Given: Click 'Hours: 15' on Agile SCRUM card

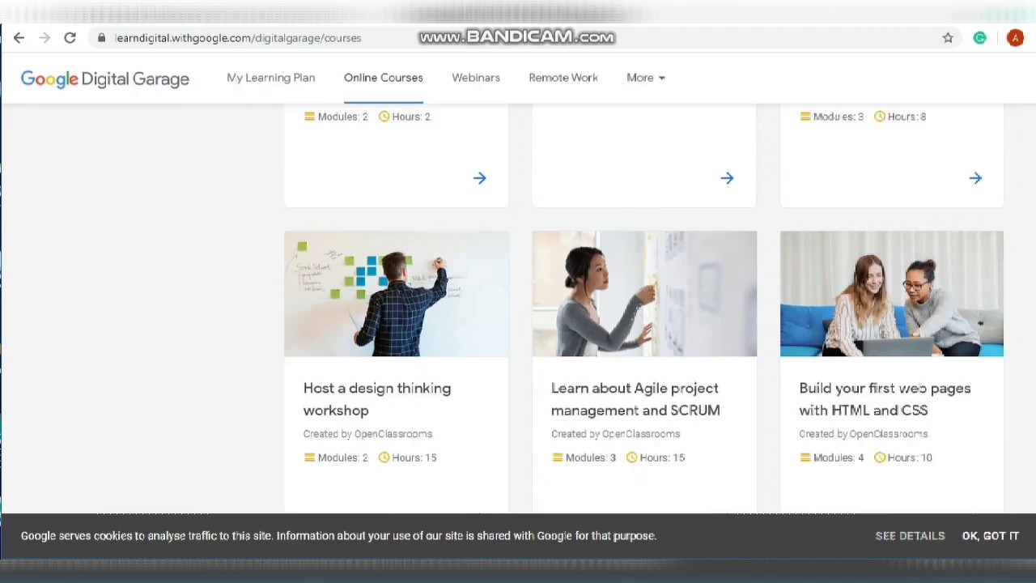Looking at the screenshot, I should [662, 457].
